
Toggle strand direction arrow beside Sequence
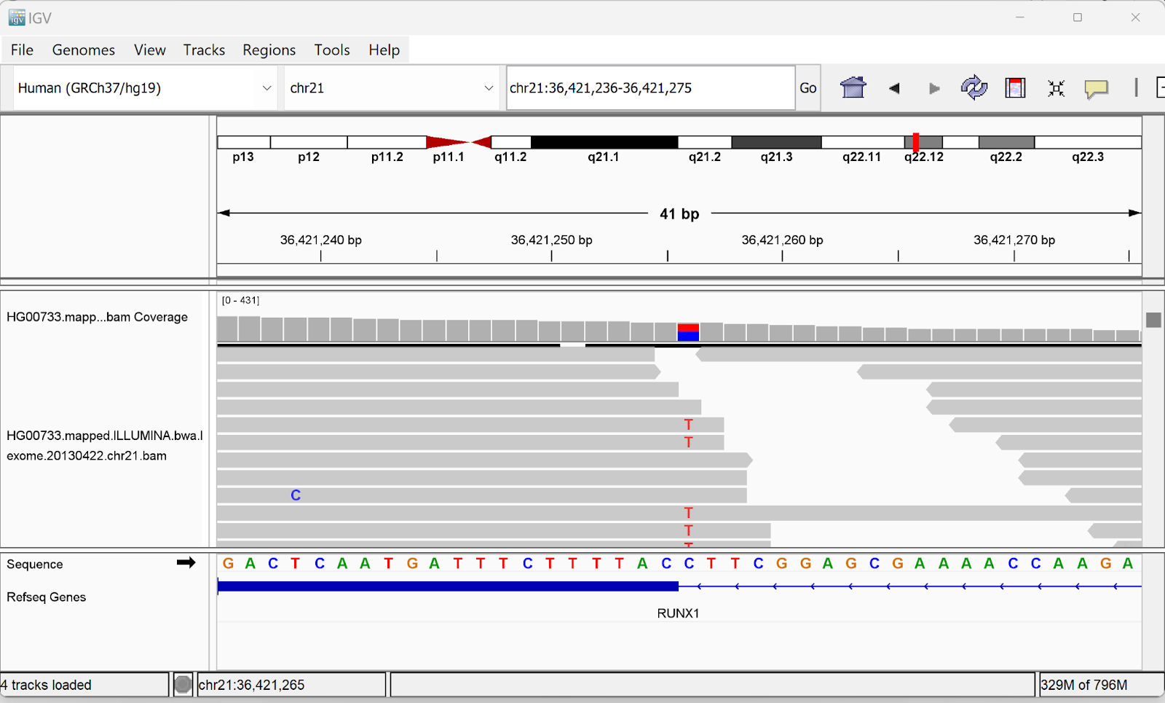pos(186,562)
